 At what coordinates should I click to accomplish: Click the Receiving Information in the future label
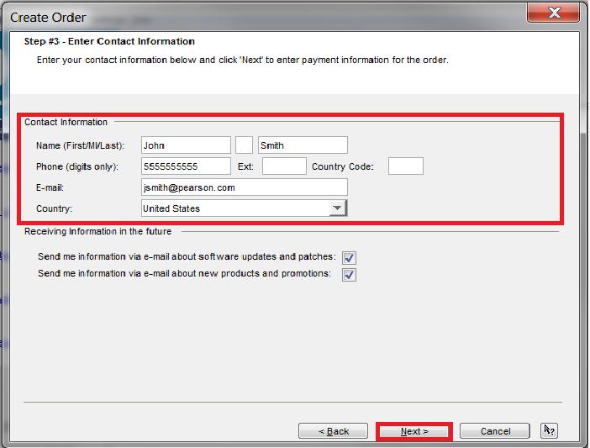coord(97,231)
